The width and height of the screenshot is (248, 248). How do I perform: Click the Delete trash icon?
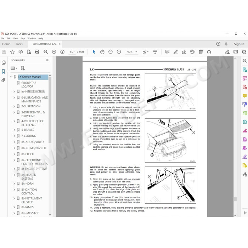(x=201, y=52)
